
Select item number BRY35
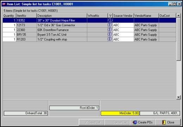tap(21, 35)
